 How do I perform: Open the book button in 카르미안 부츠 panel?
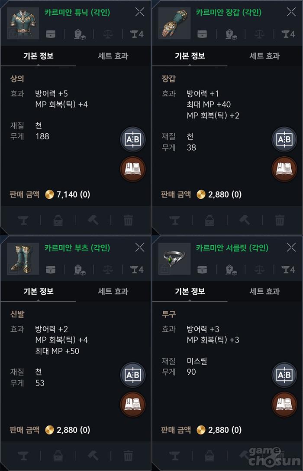[x=132, y=405]
